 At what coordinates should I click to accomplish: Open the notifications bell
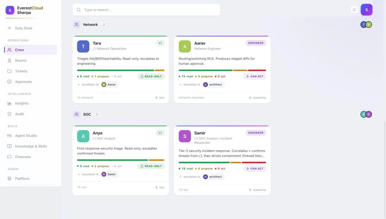(354, 10)
